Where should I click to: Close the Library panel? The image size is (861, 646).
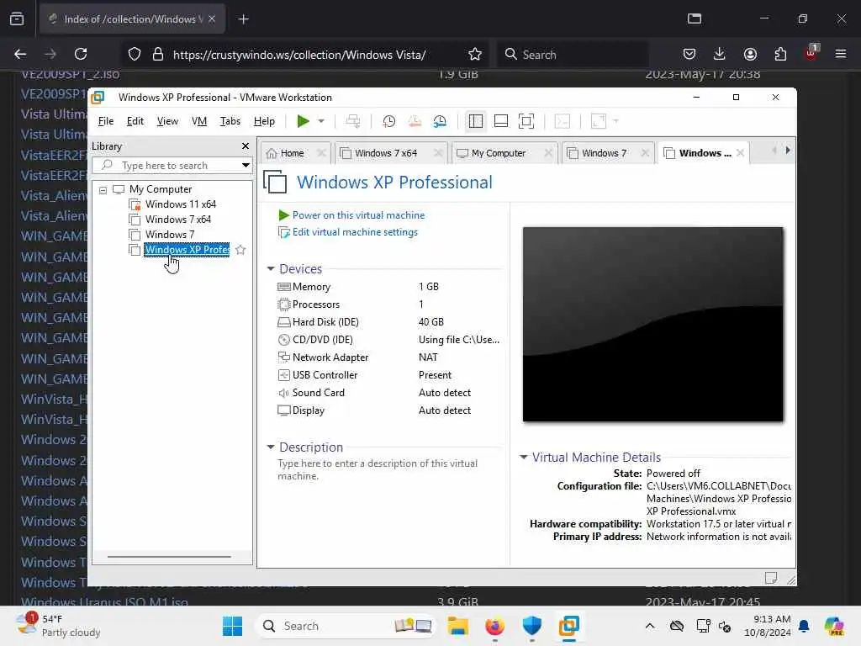(x=246, y=146)
